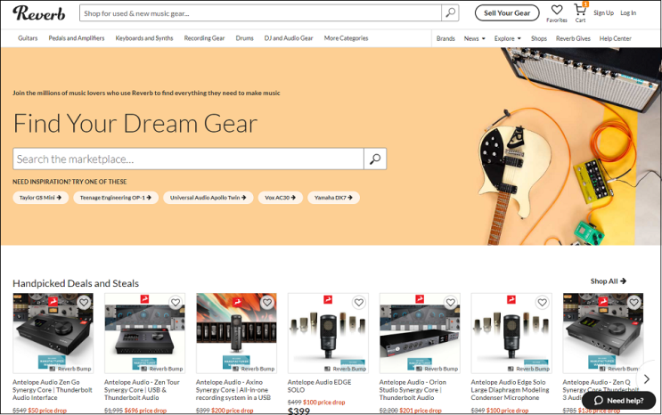Focus the Search the marketplace field
The width and height of the screenshot is (662, 415).
188,159
